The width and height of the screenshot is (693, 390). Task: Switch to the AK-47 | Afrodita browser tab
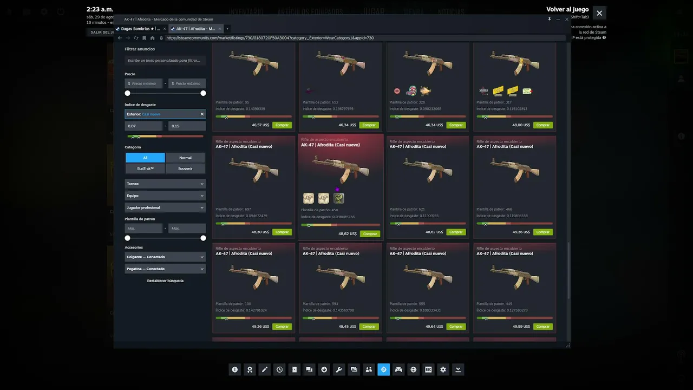pos(195,29)
